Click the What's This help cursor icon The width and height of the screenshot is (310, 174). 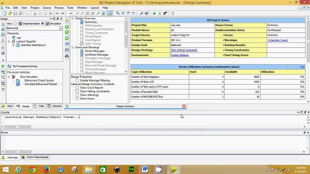coord(146,14)
